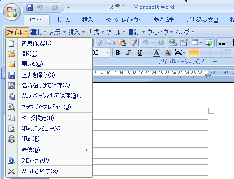Select the Format Painter brush
The image size is (234, 179).
pos(133,43)
